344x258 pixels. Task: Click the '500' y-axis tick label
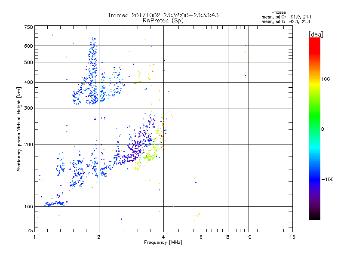(28, 62)
